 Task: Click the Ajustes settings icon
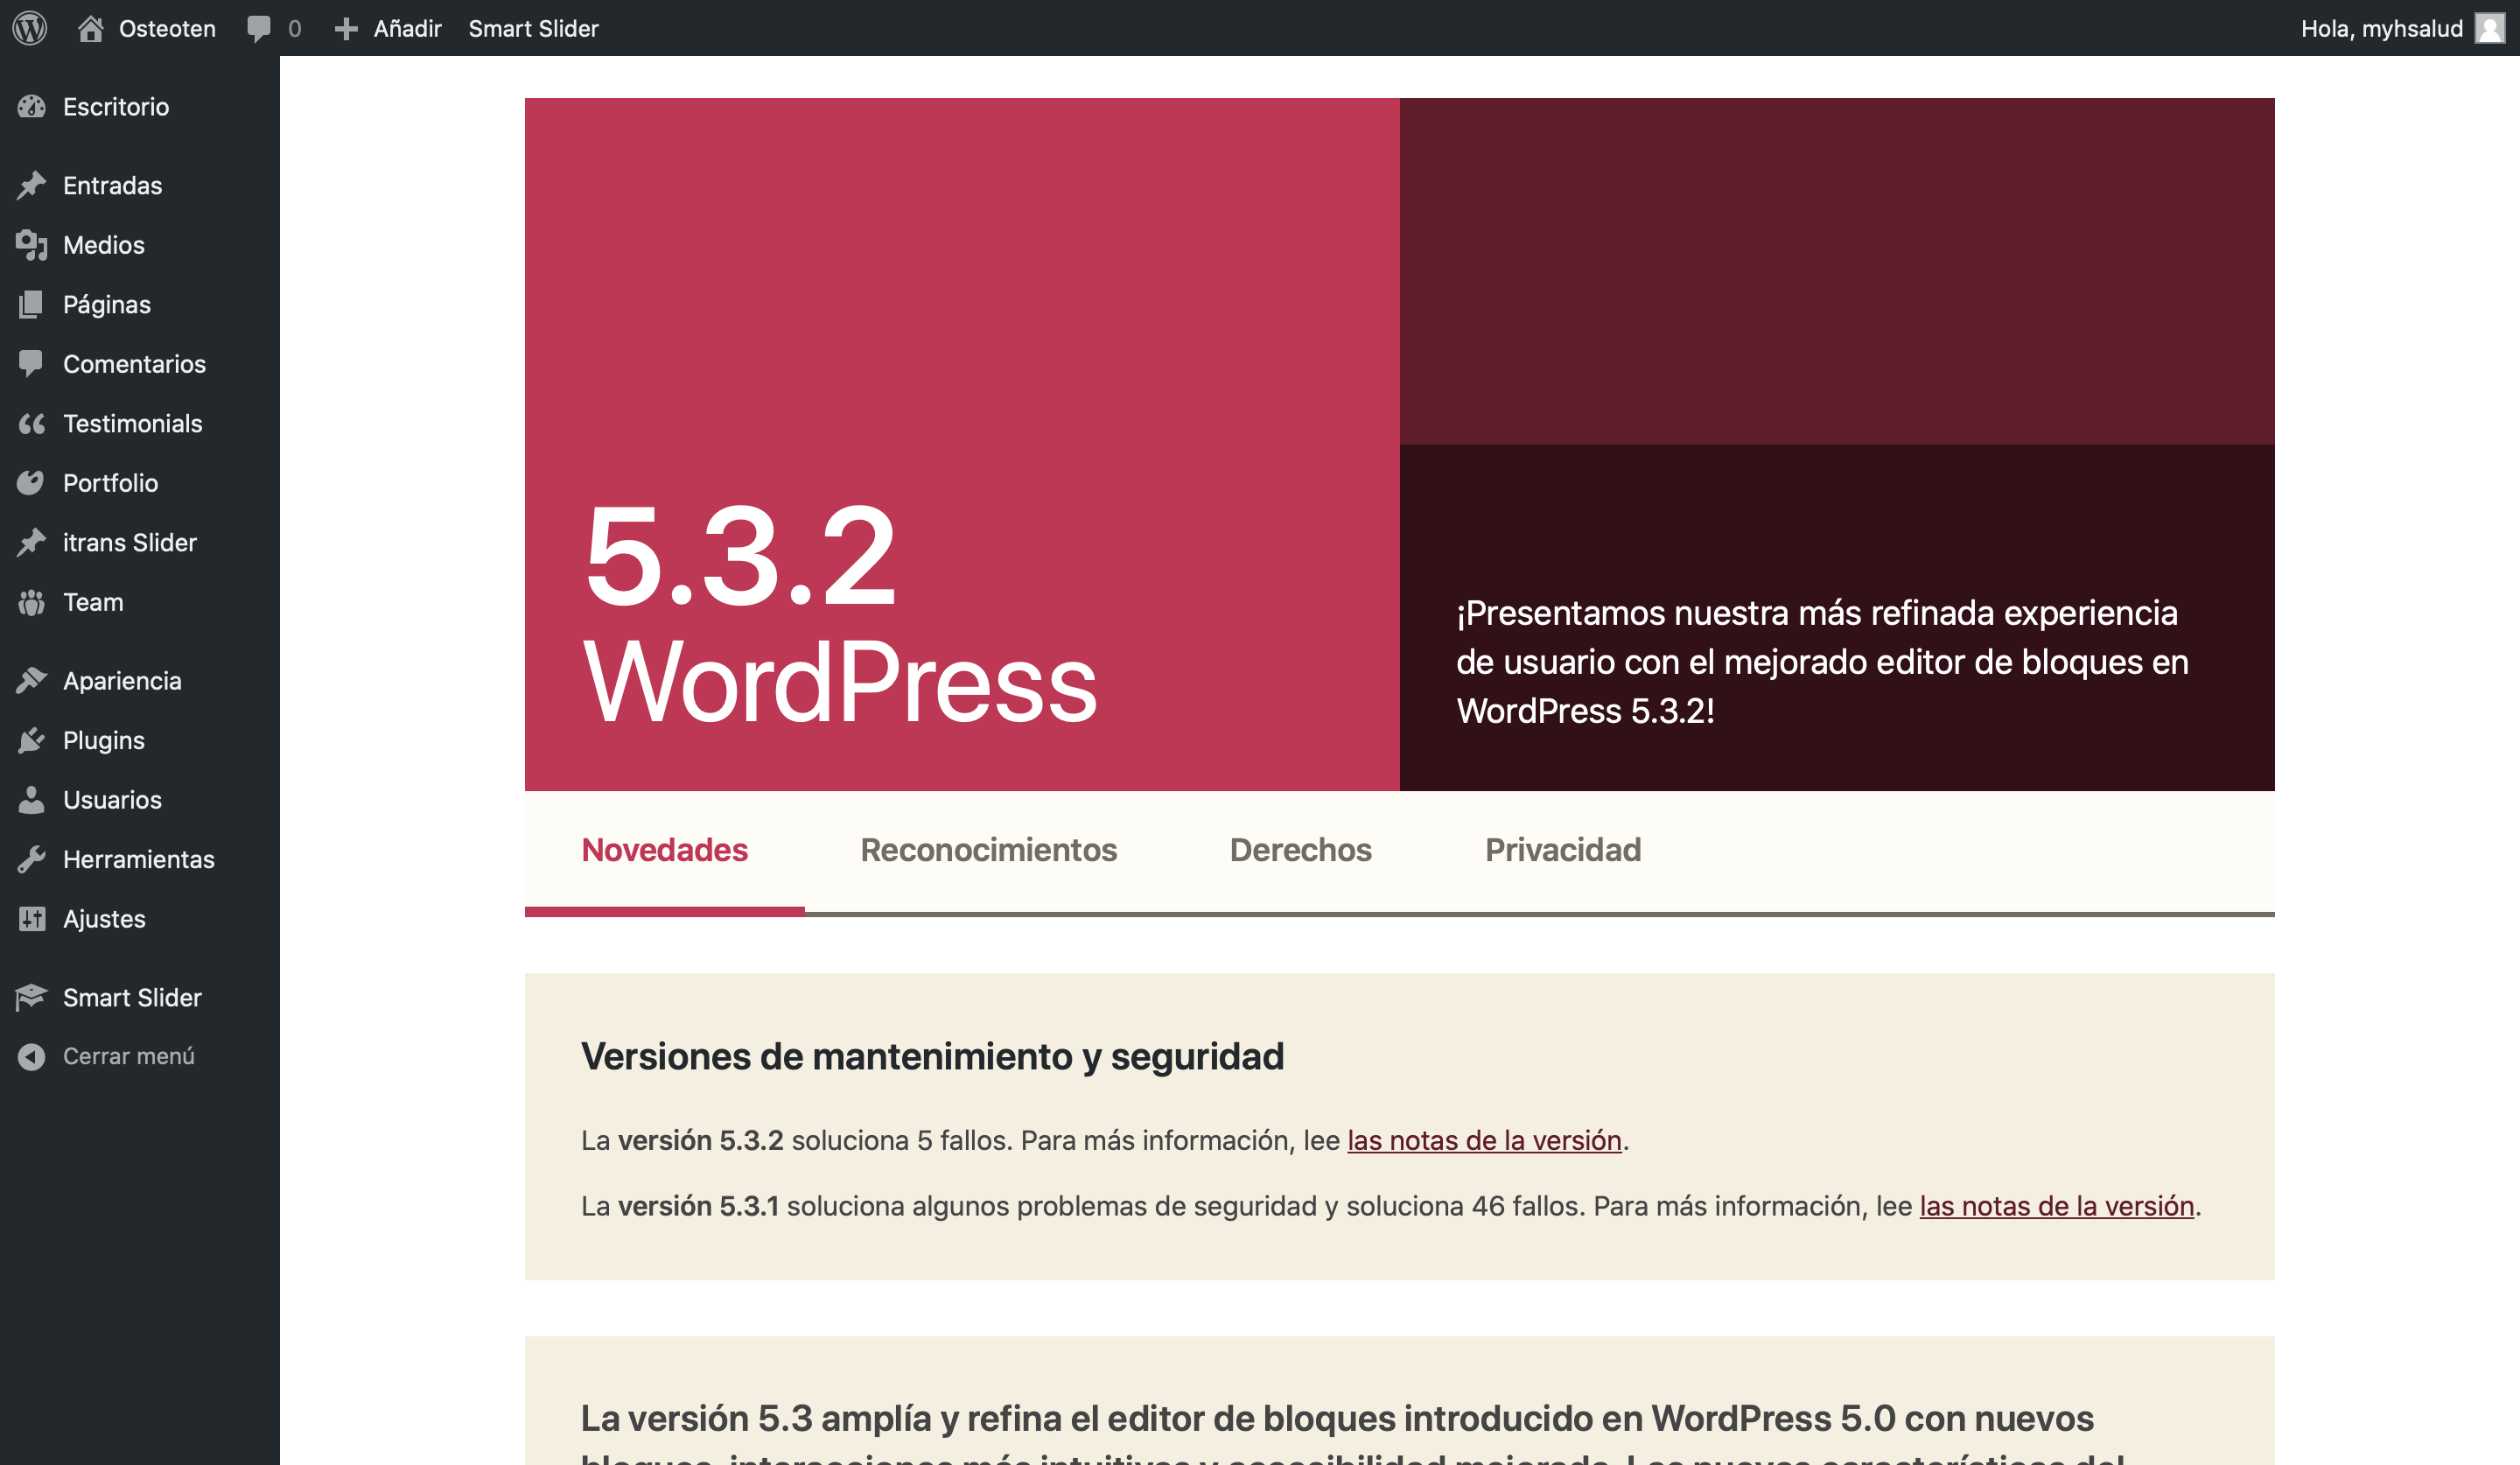point(32,918)
